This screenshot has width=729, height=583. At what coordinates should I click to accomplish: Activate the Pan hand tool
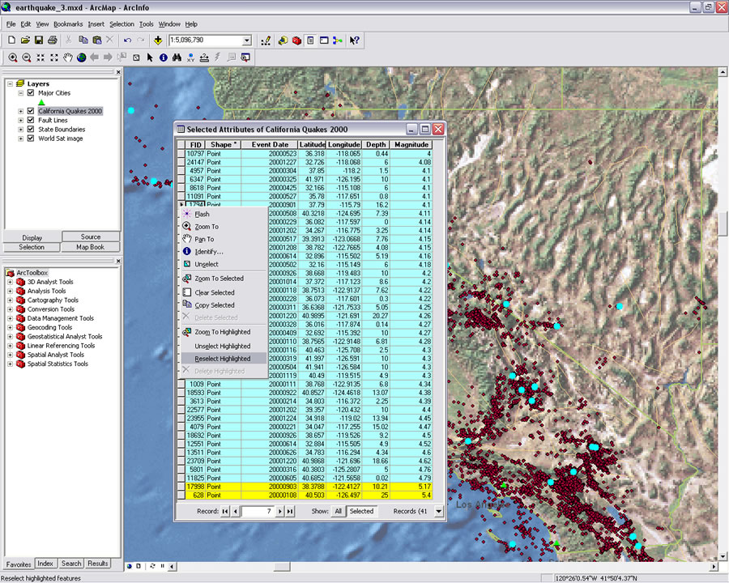[x=68, y=57]
